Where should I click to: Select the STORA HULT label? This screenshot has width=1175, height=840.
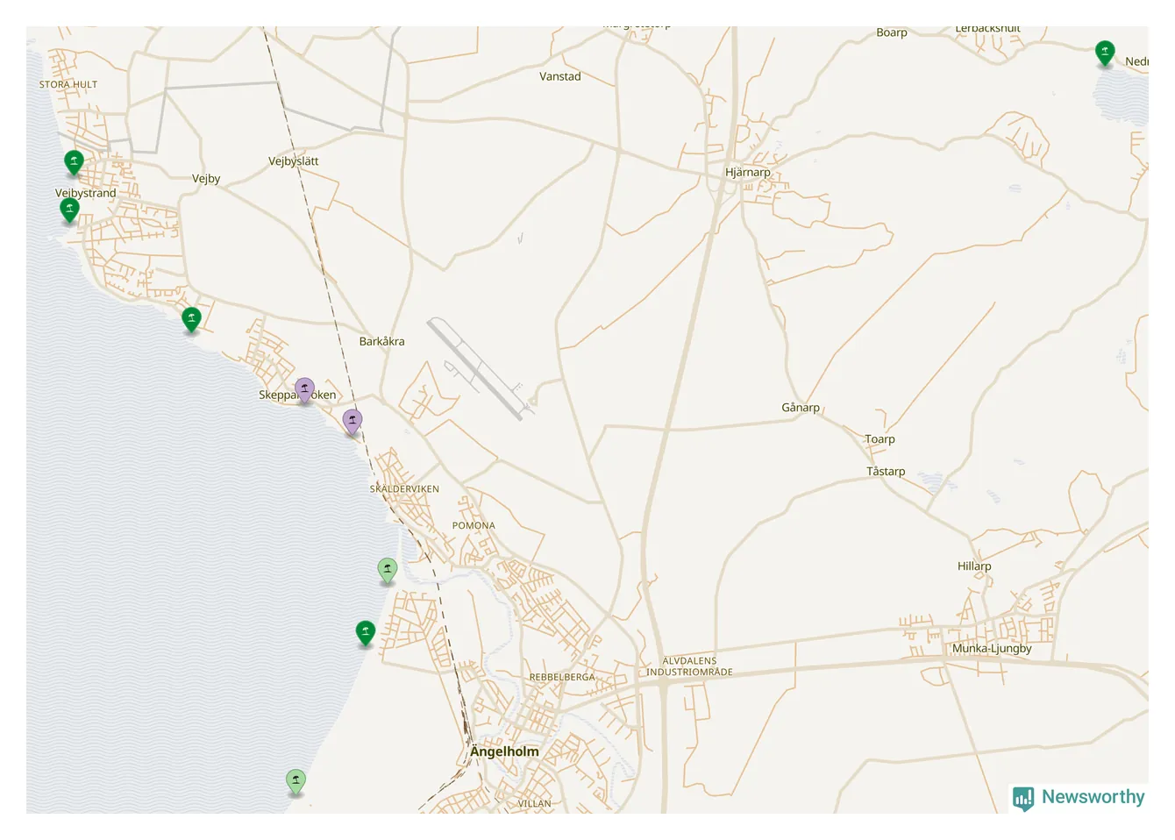coord(68,85)
